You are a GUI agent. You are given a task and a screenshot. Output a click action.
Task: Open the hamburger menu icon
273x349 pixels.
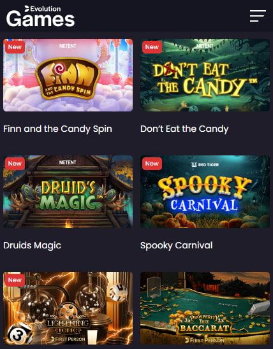[258, 16]
